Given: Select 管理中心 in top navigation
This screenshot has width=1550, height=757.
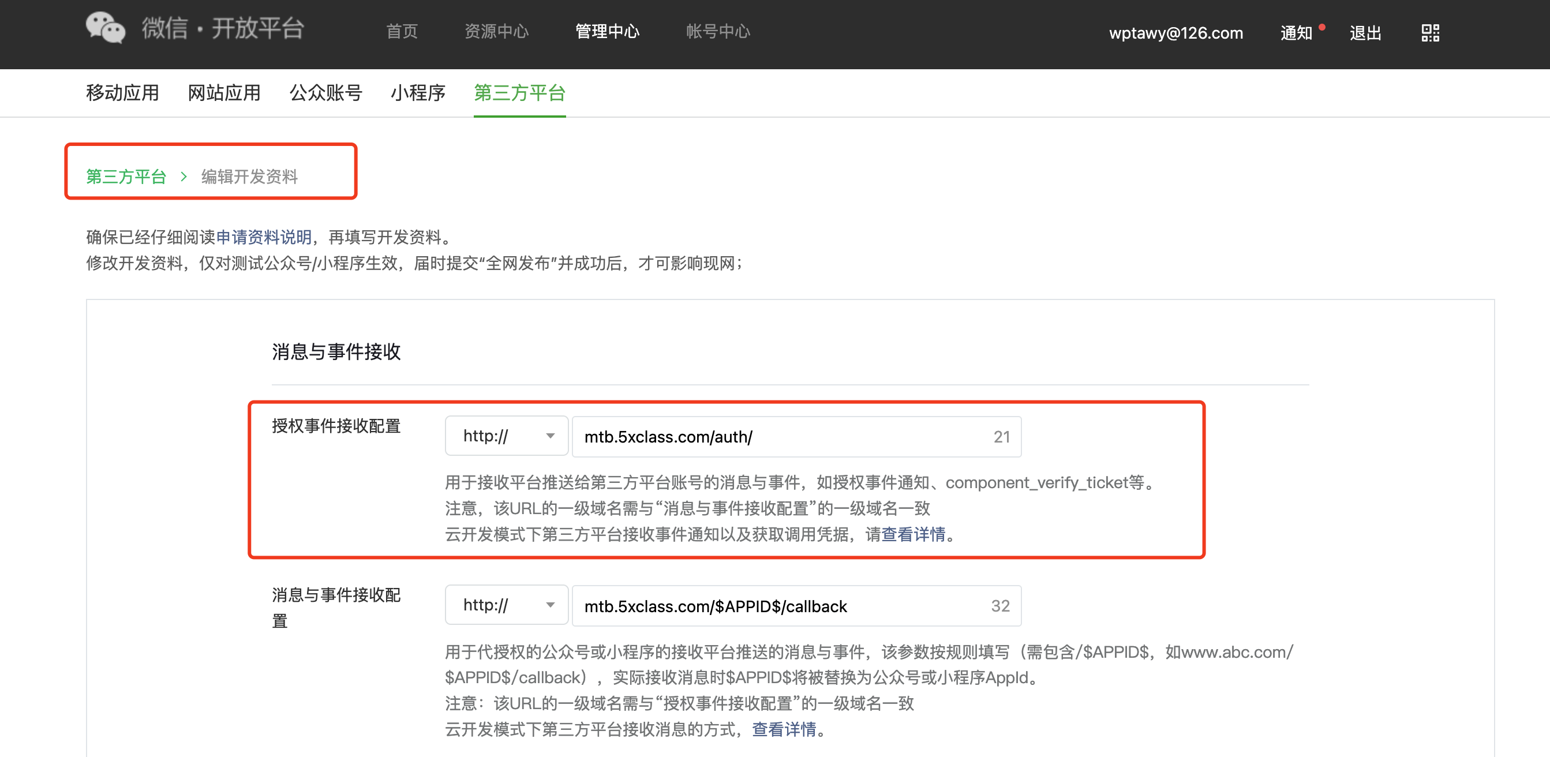Looking at the screenshot, I should [607, 31].
